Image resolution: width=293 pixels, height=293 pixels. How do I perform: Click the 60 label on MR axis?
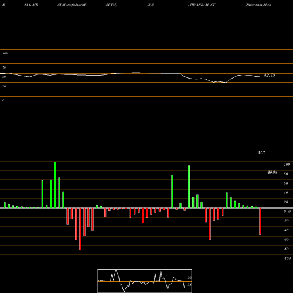(x=286, y=183)
